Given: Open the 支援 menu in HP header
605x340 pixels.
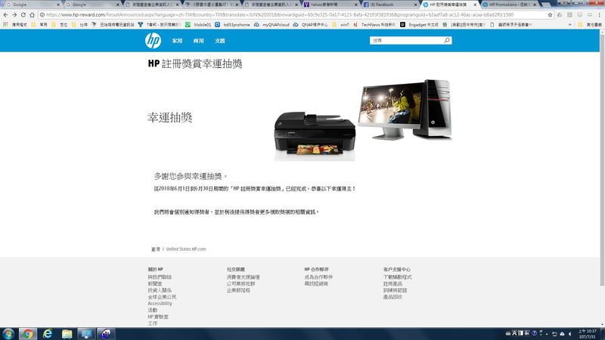Looking at the screenshot, I should point(220,41).
